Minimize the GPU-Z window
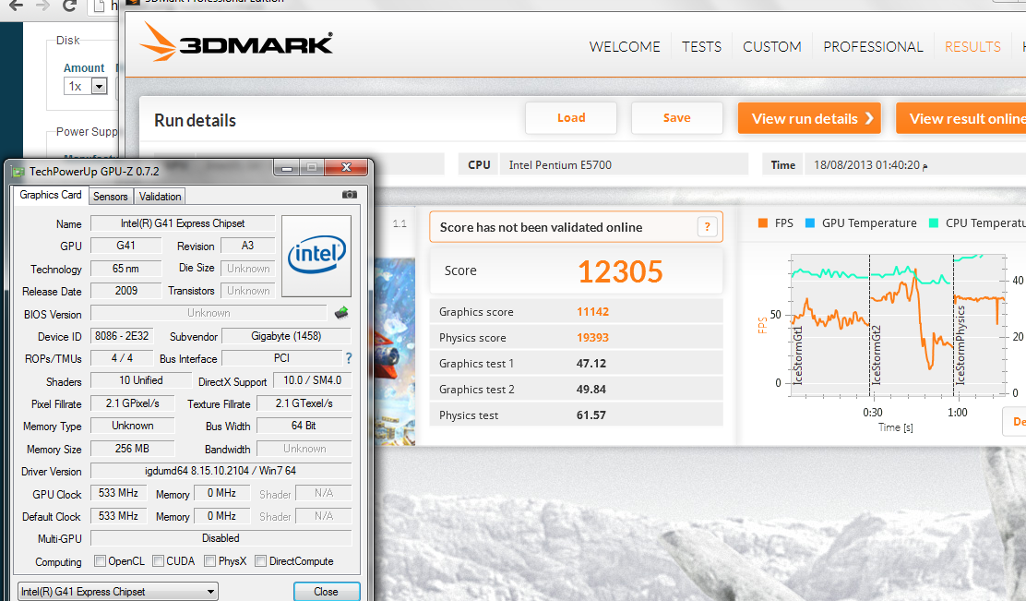Viewport: 1026px width, 601px height. click(x=286, y=168)
